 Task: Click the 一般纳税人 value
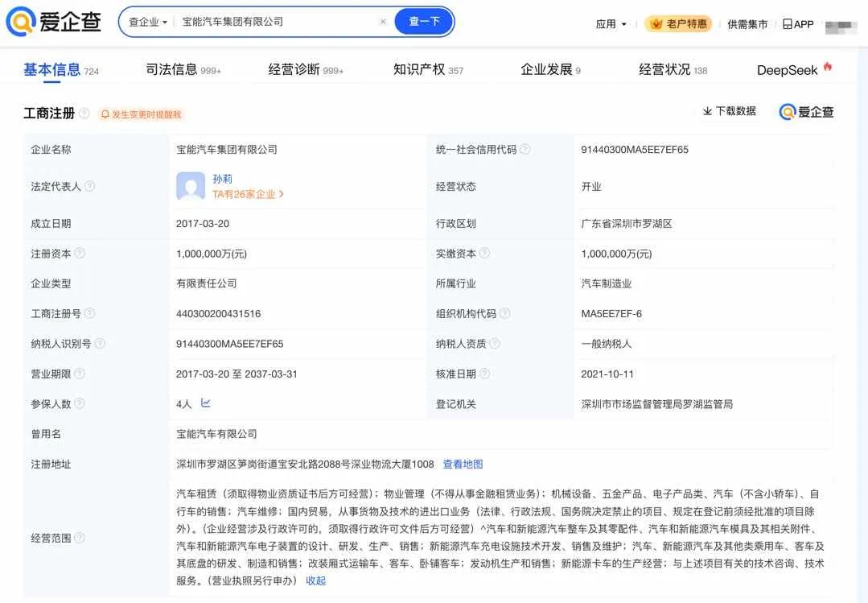point(607,344)
